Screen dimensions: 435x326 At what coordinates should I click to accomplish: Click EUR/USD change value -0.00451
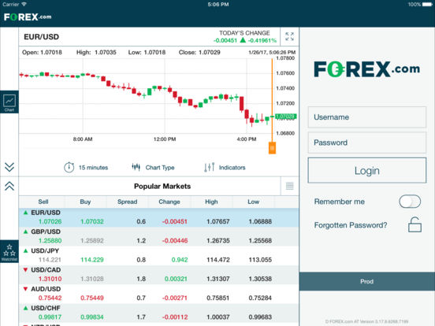click(x=175, y=221)
